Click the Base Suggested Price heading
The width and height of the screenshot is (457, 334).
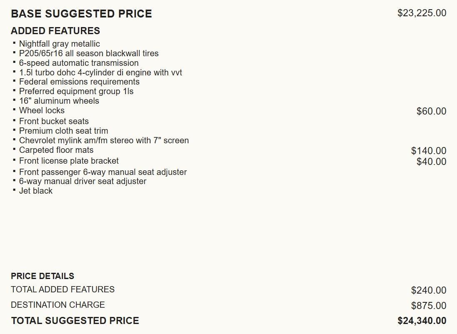(x=81, y=14)
